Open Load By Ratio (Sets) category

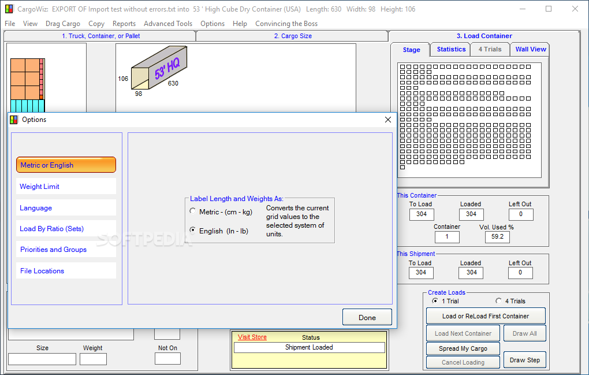[66, 228]
